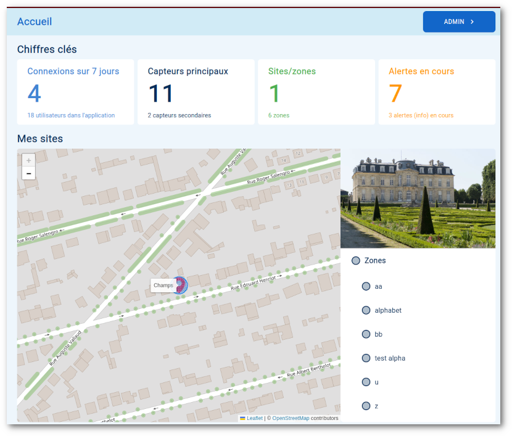Select the u zone radio button
512x436 pixels.
pos(366,382)
